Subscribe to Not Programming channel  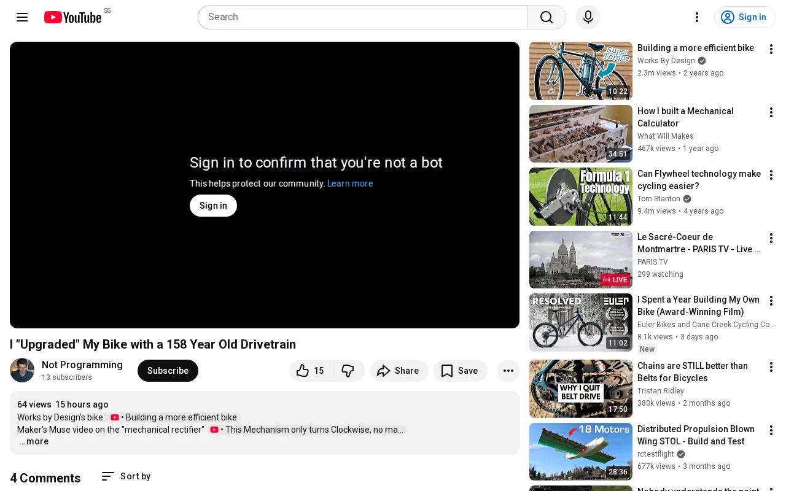point(168,371)
